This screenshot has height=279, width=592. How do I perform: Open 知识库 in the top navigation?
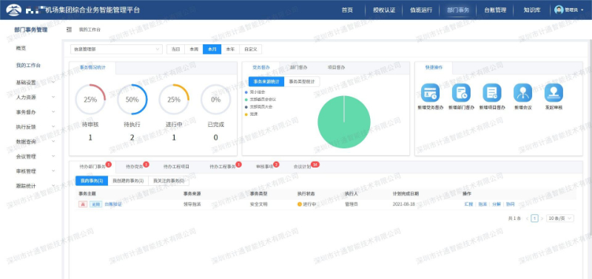pyautogui.click(x=532, y=10)
